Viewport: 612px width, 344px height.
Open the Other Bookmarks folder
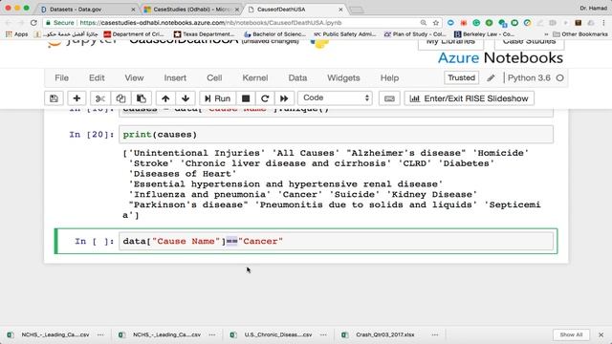coord(580,34)
